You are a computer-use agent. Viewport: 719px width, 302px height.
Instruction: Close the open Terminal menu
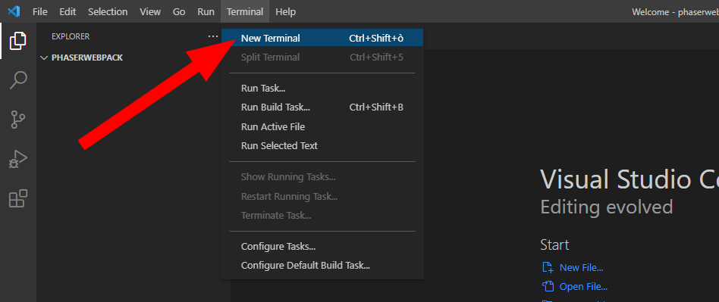245,12
